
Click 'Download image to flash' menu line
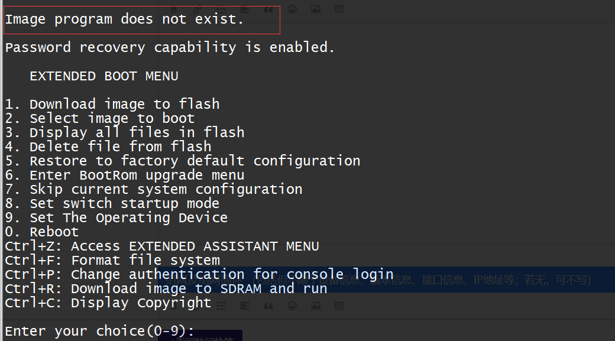112,105
